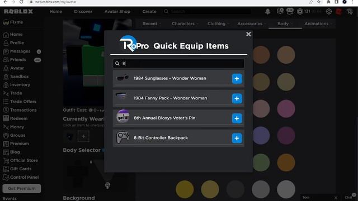Open Avatar in the sidebar
The height and width of the screenshot is (201, 358).
(13, 68)
